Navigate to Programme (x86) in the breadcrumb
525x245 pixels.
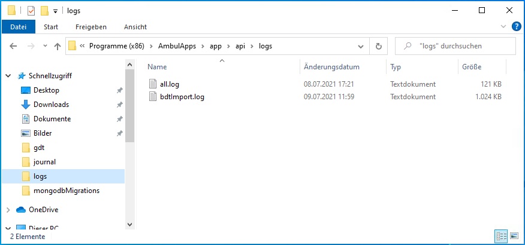point(116,46)
